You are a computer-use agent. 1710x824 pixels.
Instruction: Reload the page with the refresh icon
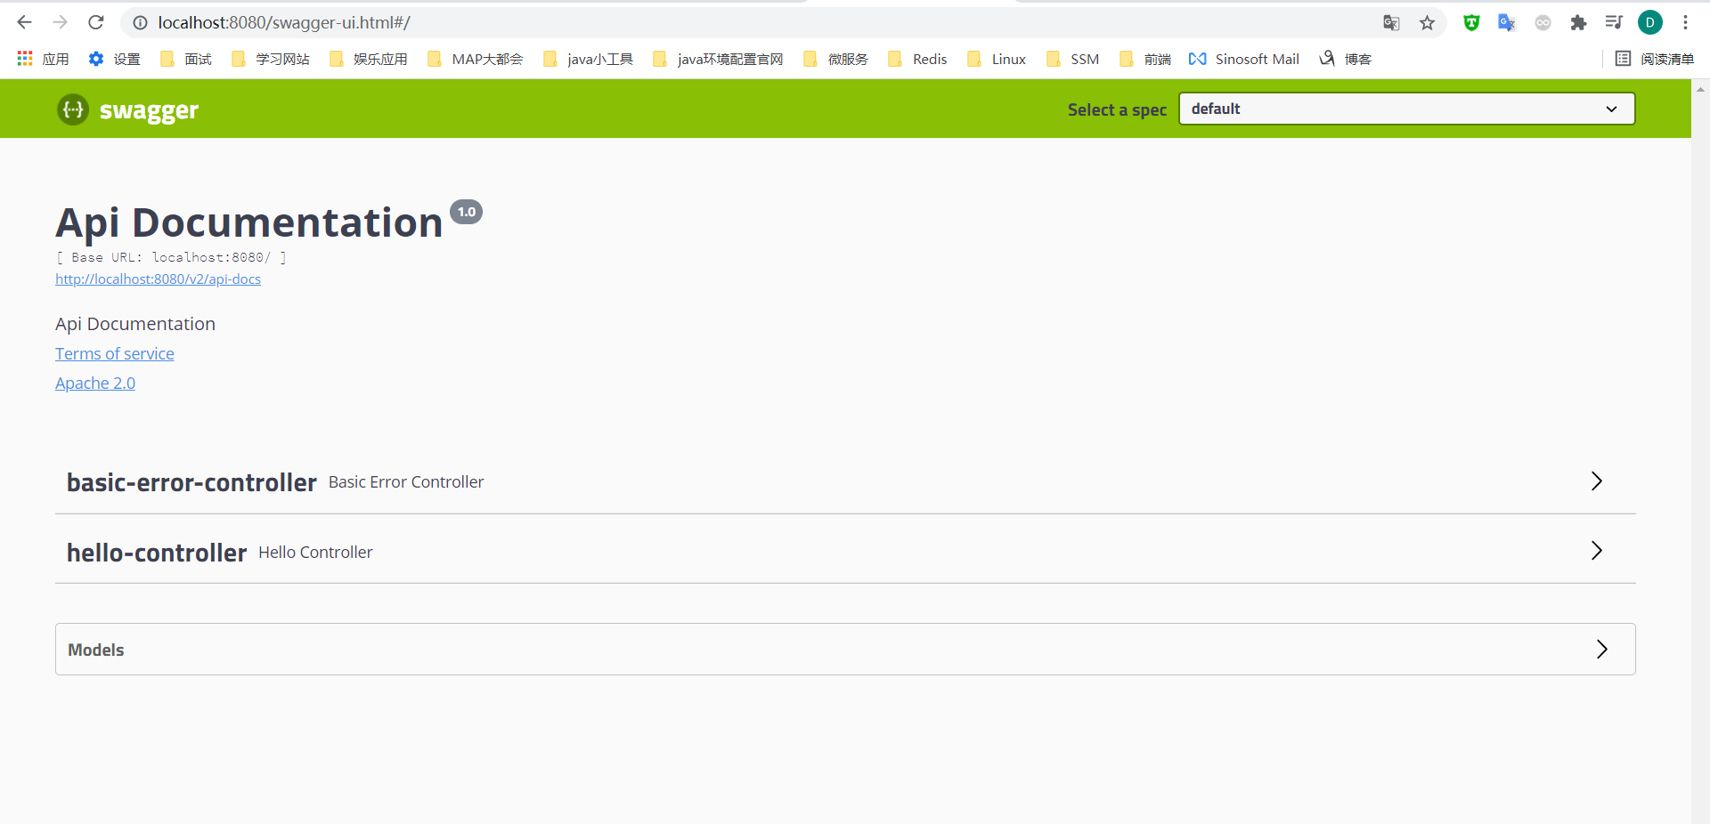(96, 22)
